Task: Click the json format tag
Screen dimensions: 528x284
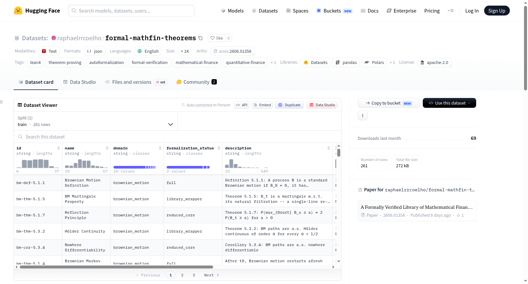Action: click(94, 51)
